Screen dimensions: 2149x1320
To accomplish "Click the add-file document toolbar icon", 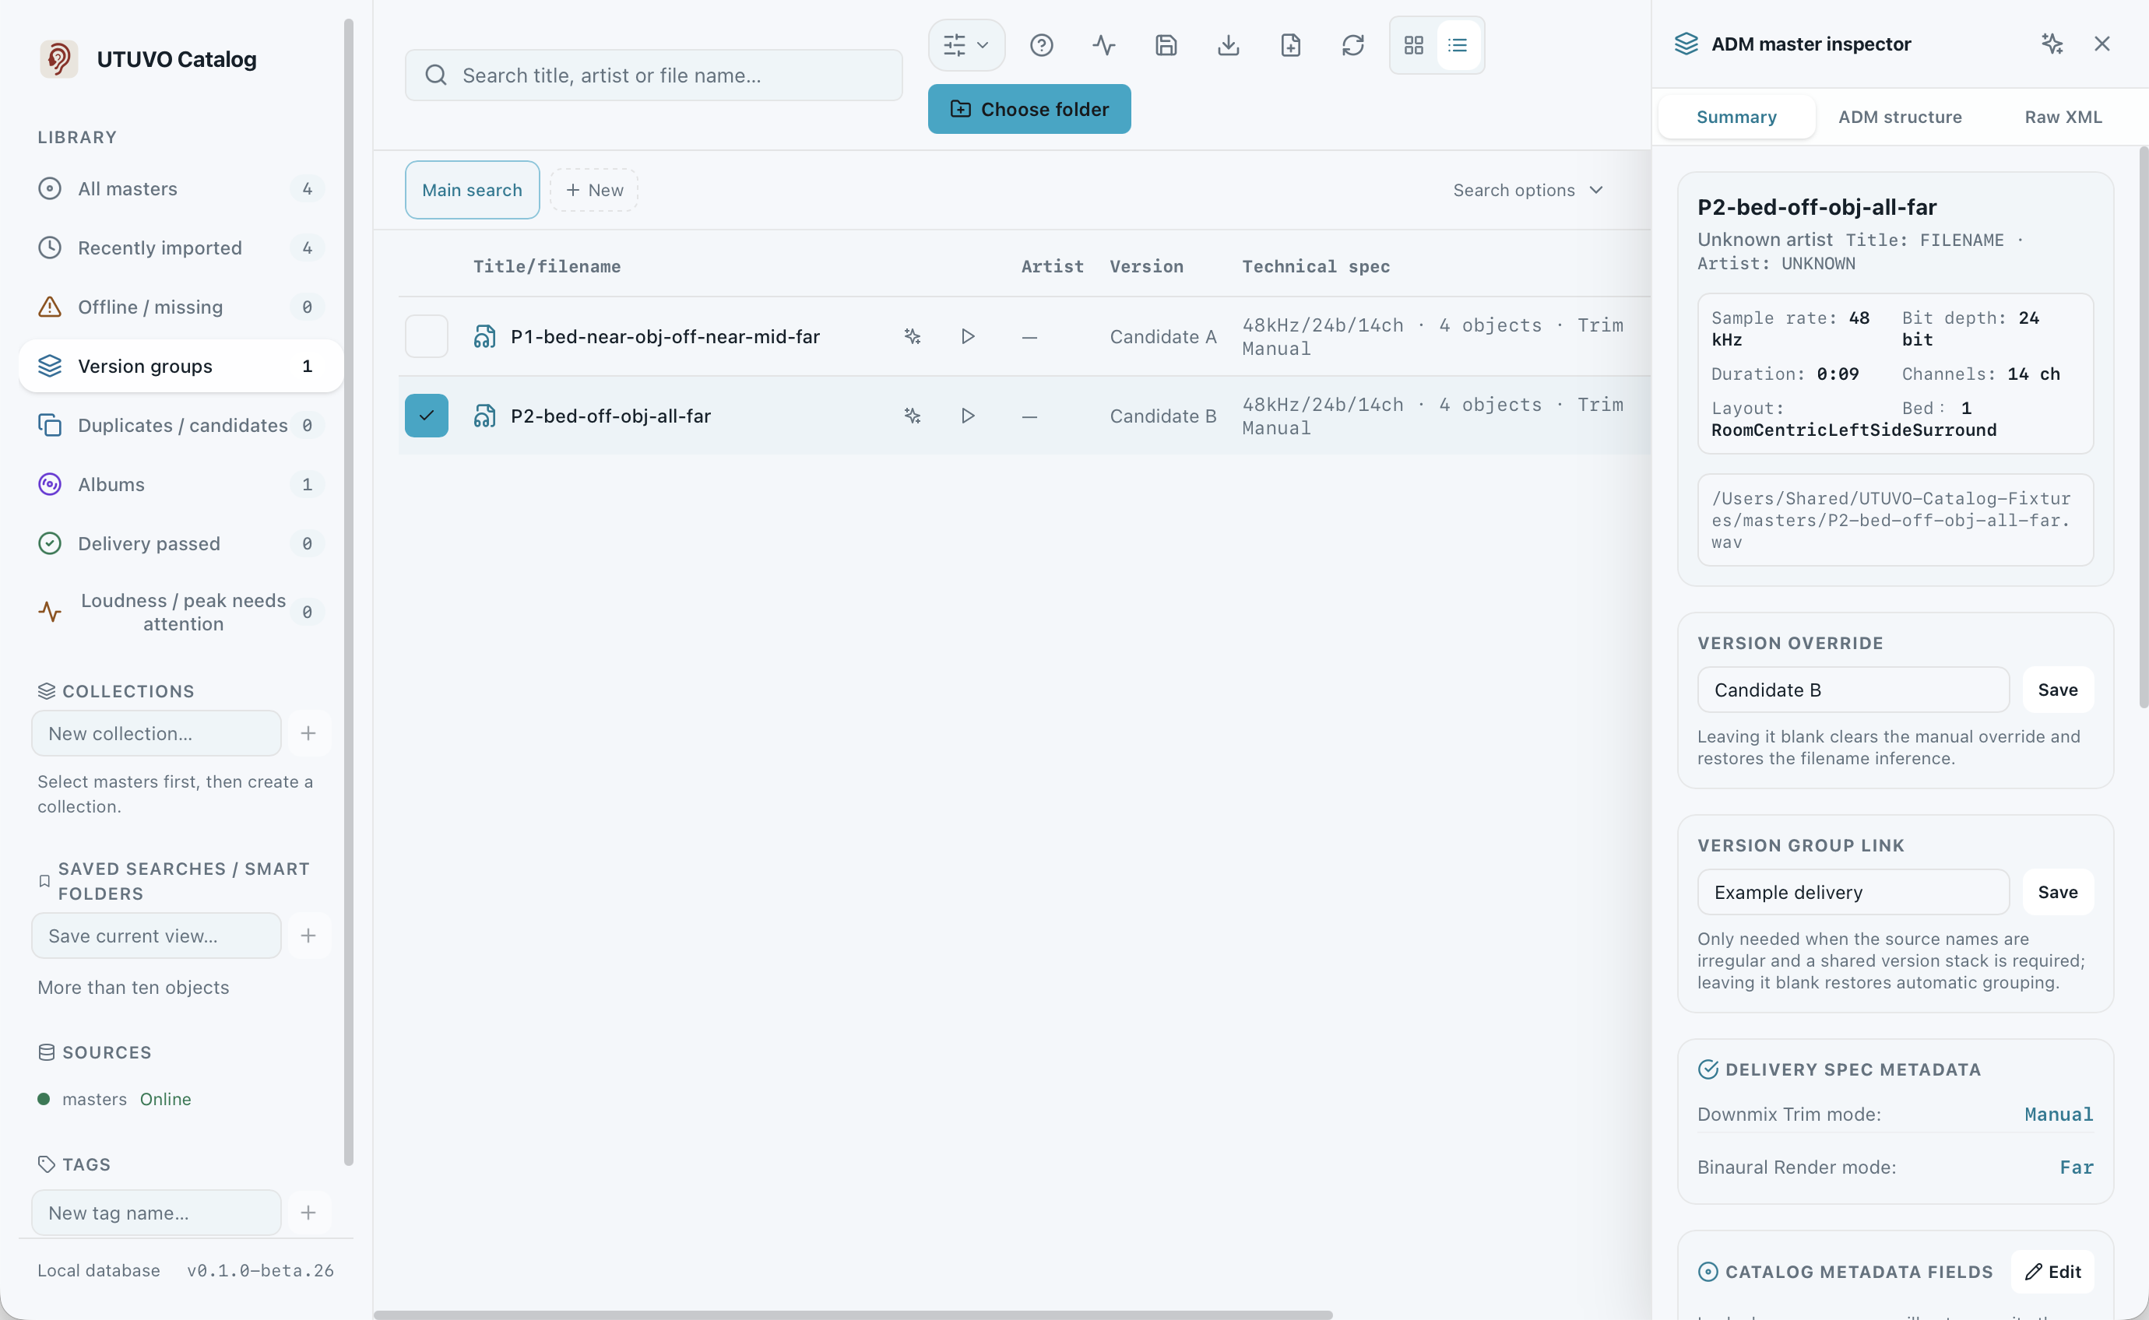I will point(1291,45).
